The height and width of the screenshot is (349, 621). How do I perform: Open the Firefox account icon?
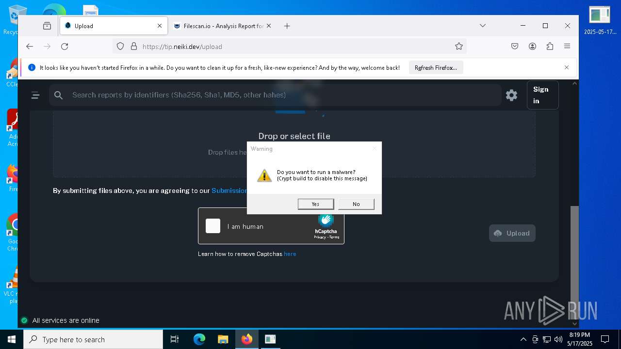[x=532, y=47]
